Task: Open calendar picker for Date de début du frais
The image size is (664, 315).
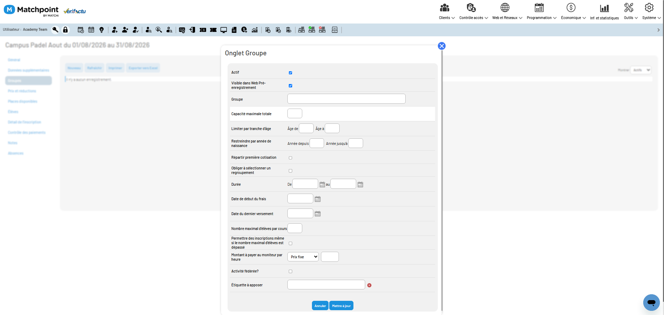Action: click(x=318, y=199)
